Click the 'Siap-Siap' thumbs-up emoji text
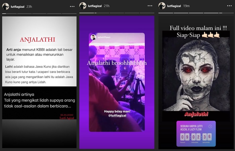 click(198, 35)
